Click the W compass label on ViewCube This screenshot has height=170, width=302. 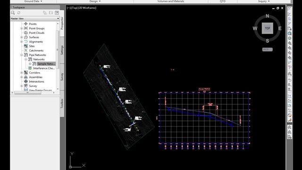point(255,28)
